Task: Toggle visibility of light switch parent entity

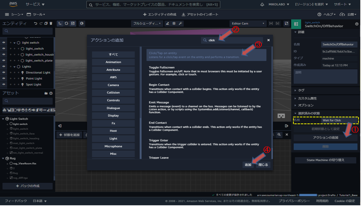Action: click(4, 43)
